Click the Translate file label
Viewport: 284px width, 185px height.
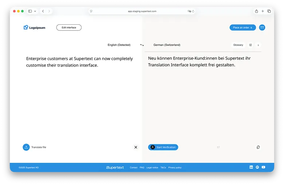point(39,147)
